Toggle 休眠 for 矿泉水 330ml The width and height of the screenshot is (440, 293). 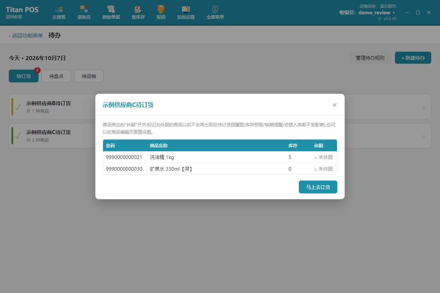(324, 169)
